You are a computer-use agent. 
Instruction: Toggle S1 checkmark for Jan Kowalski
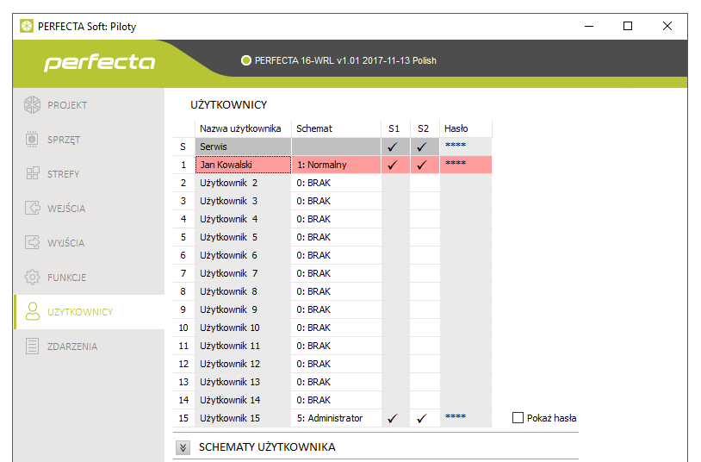tap(394, 165)
